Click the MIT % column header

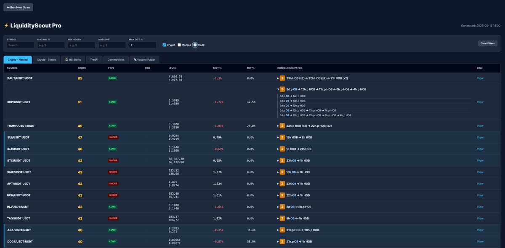tap(250, 68)
